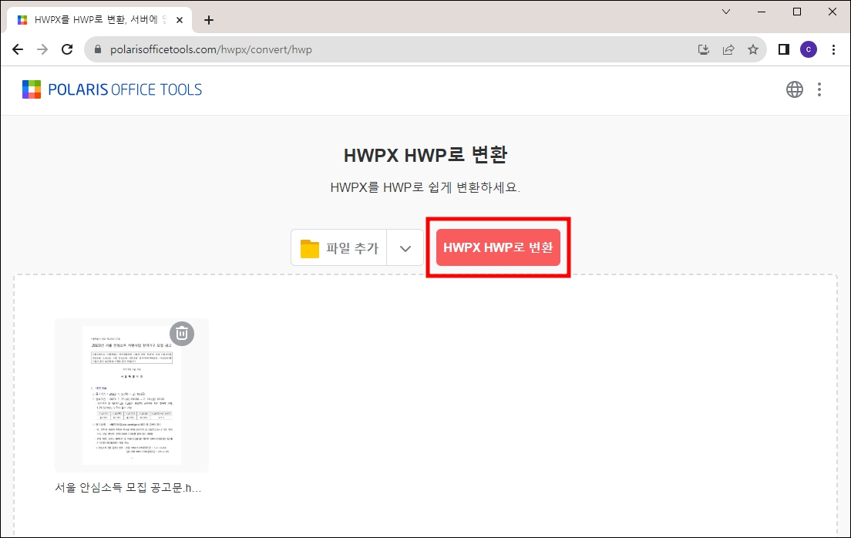Open a new browser tab
This screenshot has width=851, height=538.
tap(209, 20)
